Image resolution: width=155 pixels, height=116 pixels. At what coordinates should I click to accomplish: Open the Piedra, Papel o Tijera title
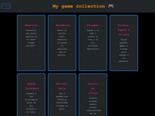124,30
